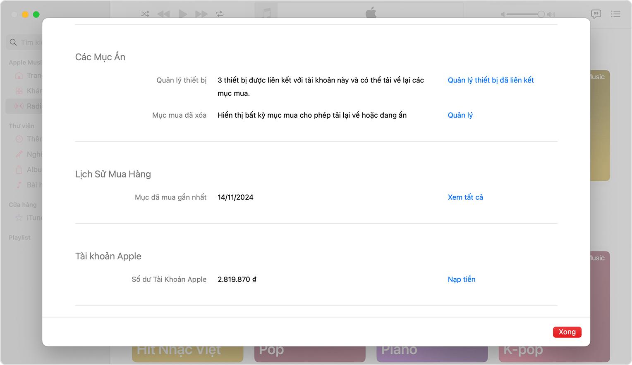This screenshot has width=632, height=365.
Task: Show the Up Next queue list icon
Action: 615,14
